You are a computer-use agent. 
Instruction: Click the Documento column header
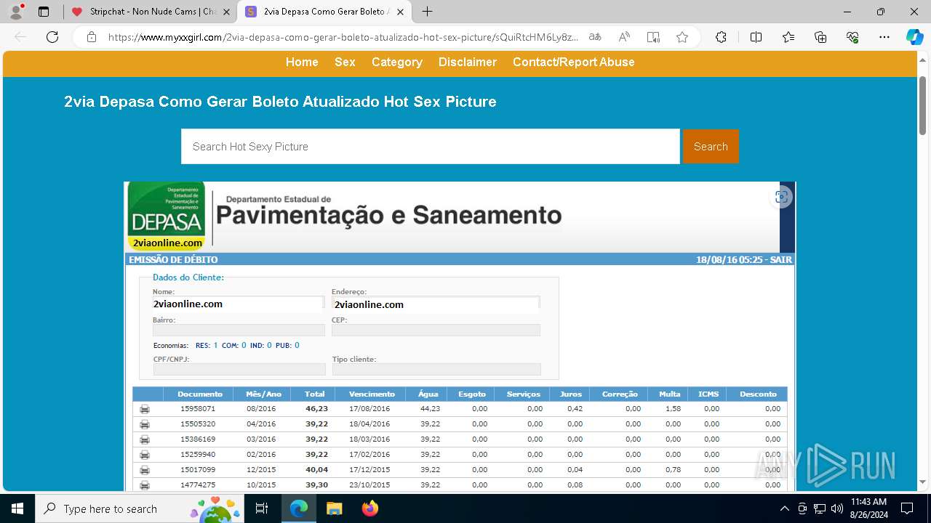(x=199, y=394)
